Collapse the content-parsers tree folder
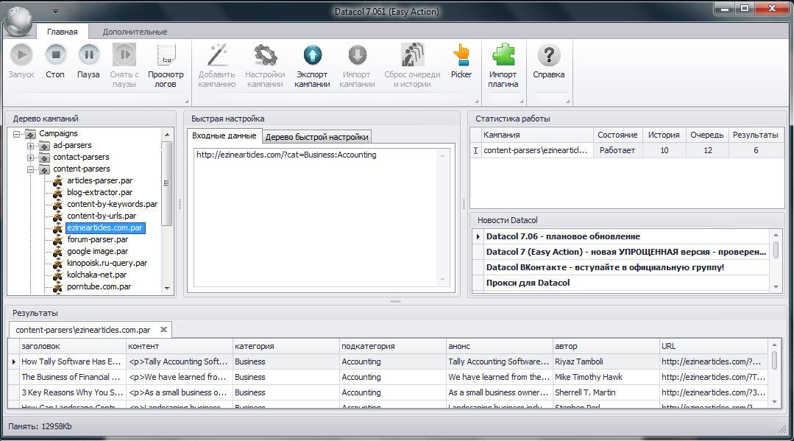794x441 pixels. click(30, 169)
